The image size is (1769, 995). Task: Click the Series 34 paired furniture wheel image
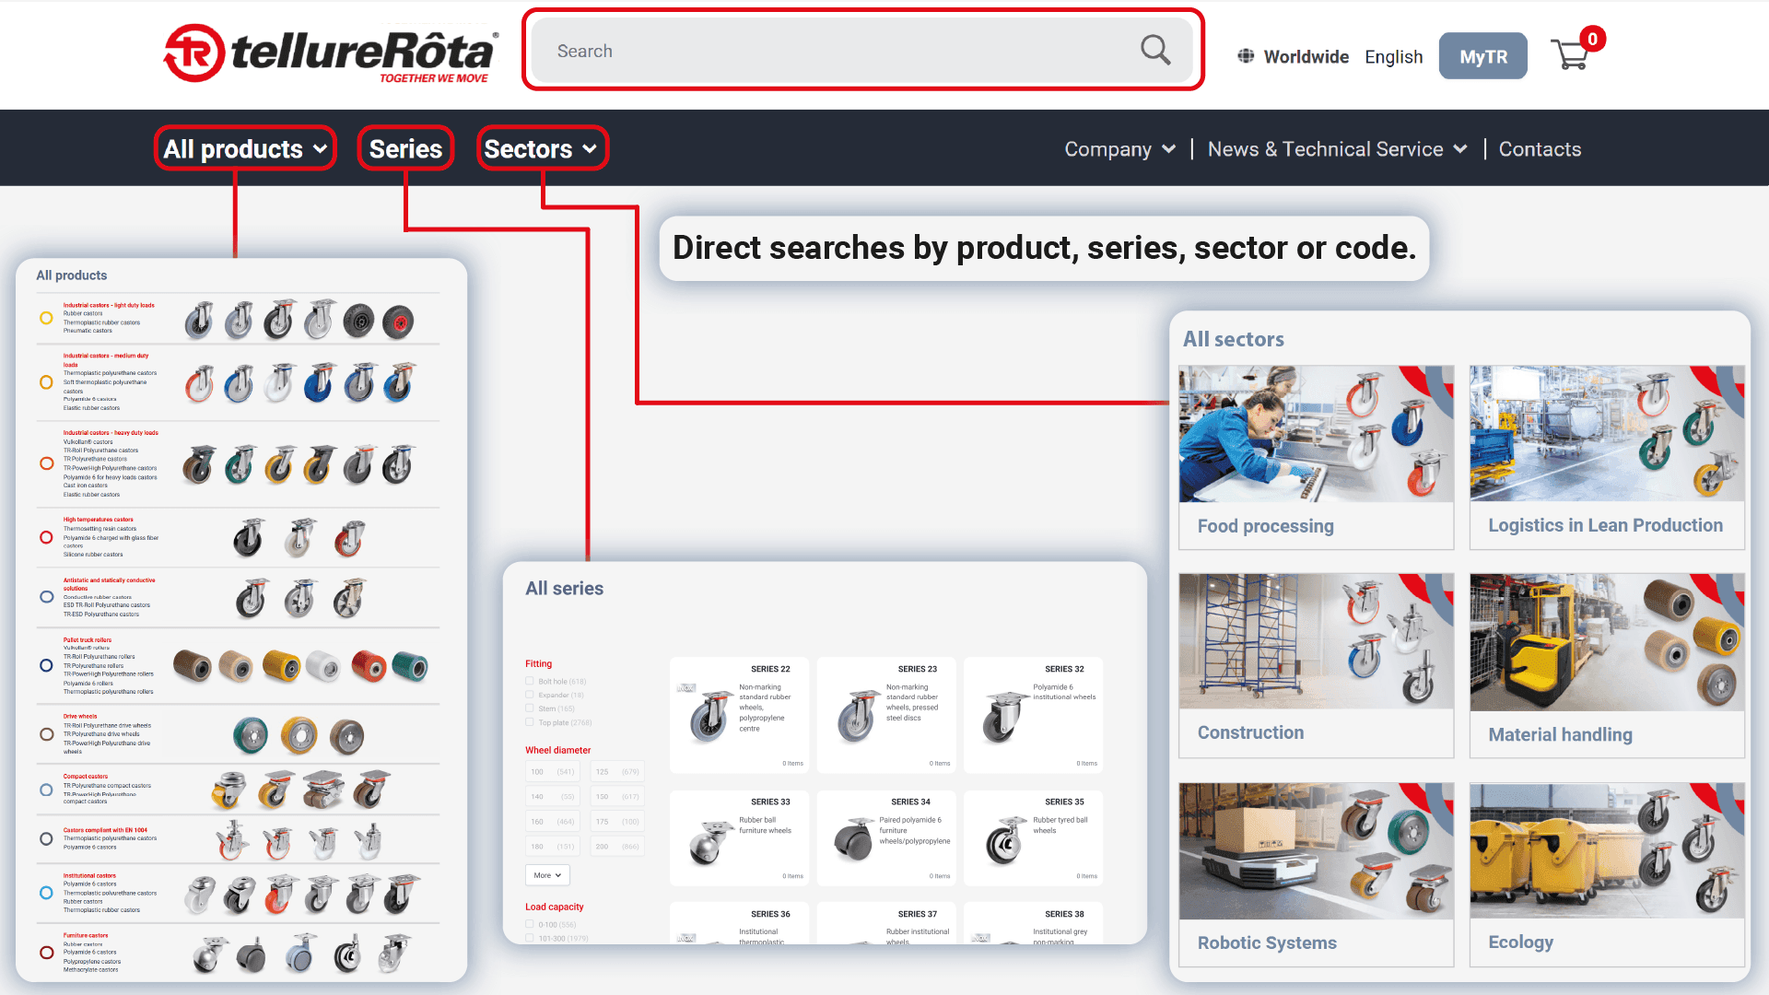tap(853, 839)
